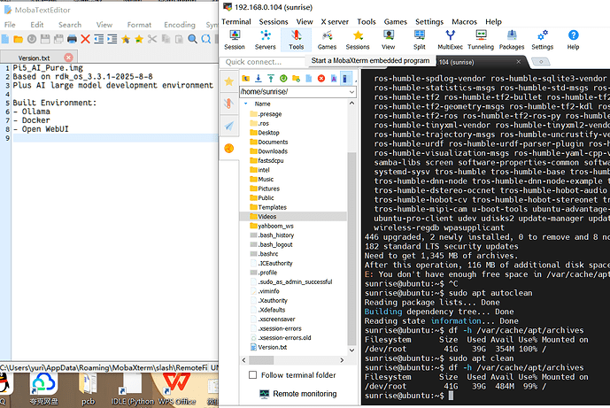Click the Upload arrow icon in SFTP panel
Viewport: 610px width, 408px height.
[x=271, y=78]
